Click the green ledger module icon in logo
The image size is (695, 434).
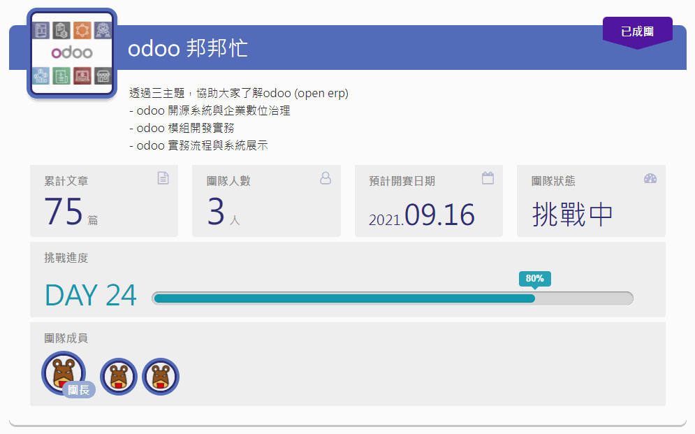pos(61,76)
